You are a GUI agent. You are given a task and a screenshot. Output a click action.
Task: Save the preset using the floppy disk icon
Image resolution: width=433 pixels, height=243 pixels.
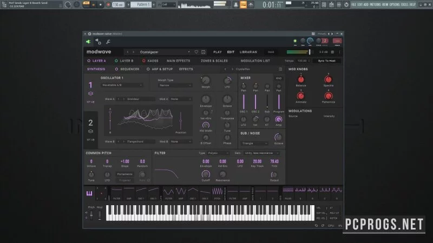204,52
